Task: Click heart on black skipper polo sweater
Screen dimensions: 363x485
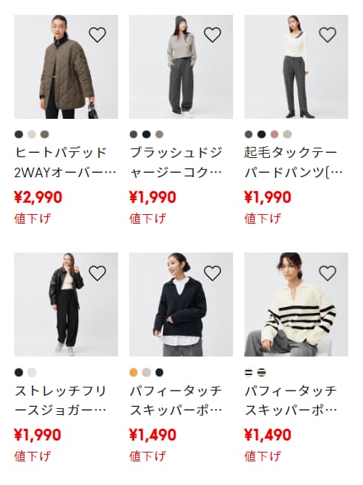Action: pos(212,273)
